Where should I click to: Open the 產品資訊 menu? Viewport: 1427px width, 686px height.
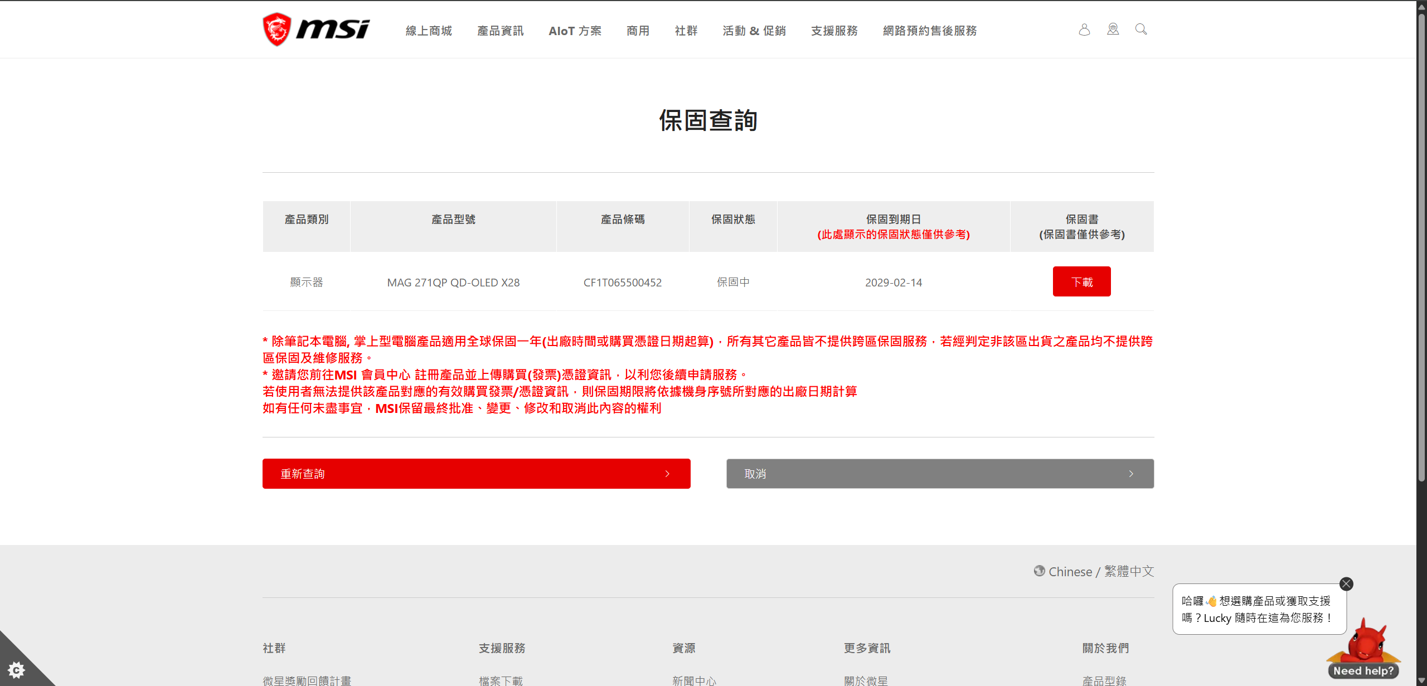(x=500, y=31)
